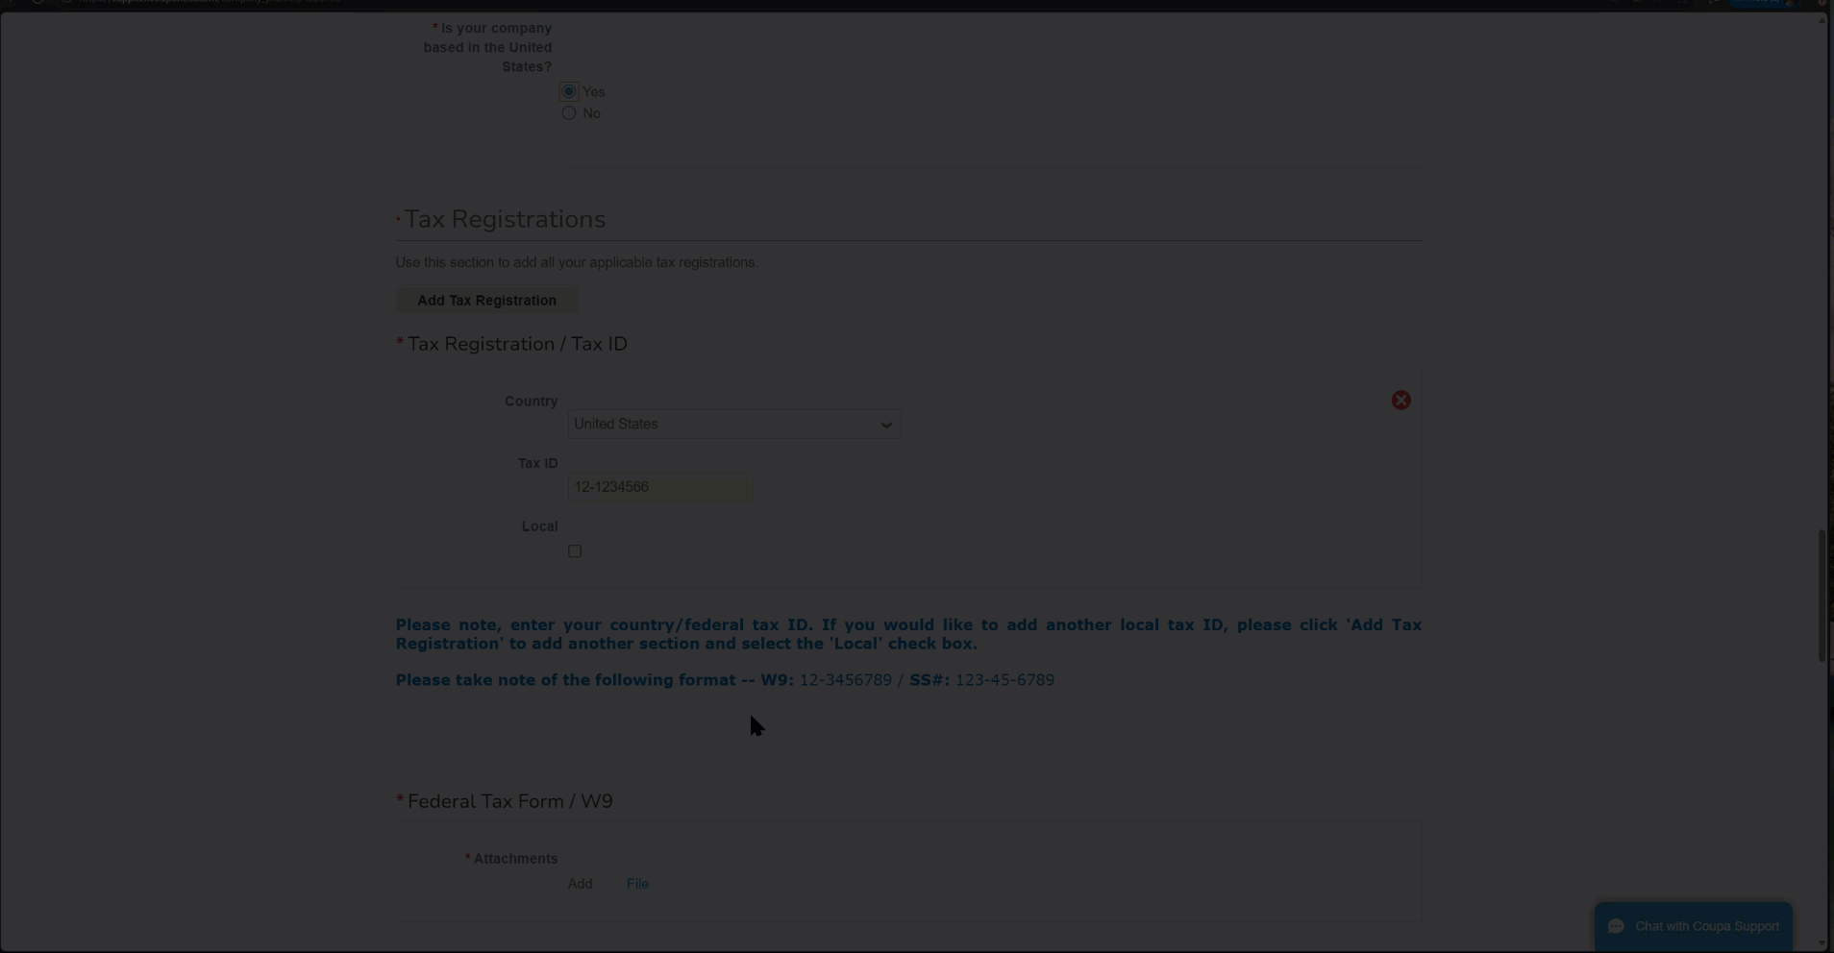This screenshot has width=1834, height=953.
Task: Click the Tax Registrations section heading
Action: pos(505,220)
